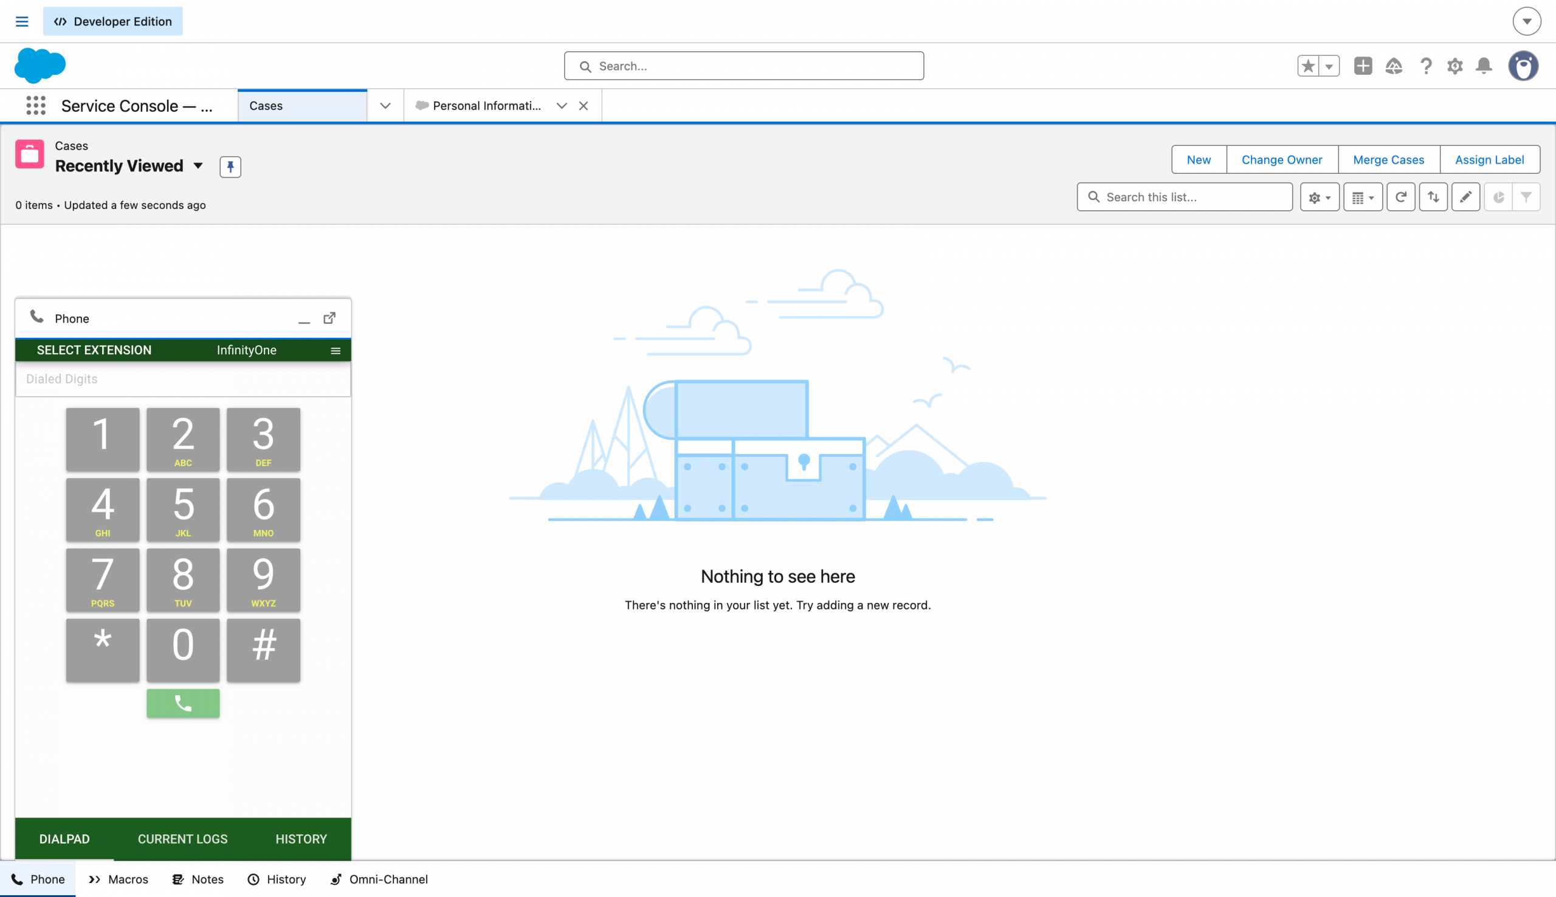Close the Personal Informati... tab
1556x897 pixels.
click(583, 106)
